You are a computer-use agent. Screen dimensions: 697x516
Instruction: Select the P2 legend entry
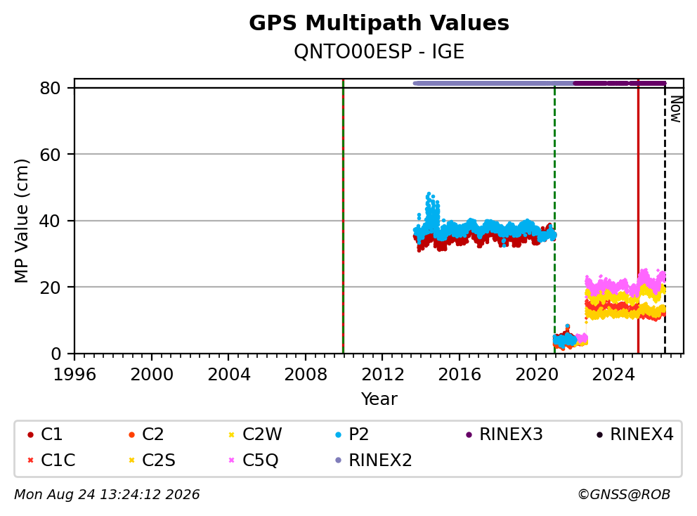(352, 434)
